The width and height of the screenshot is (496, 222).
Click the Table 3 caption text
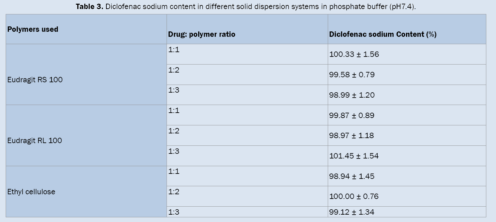pyautogui.click(x=246, y=7)
